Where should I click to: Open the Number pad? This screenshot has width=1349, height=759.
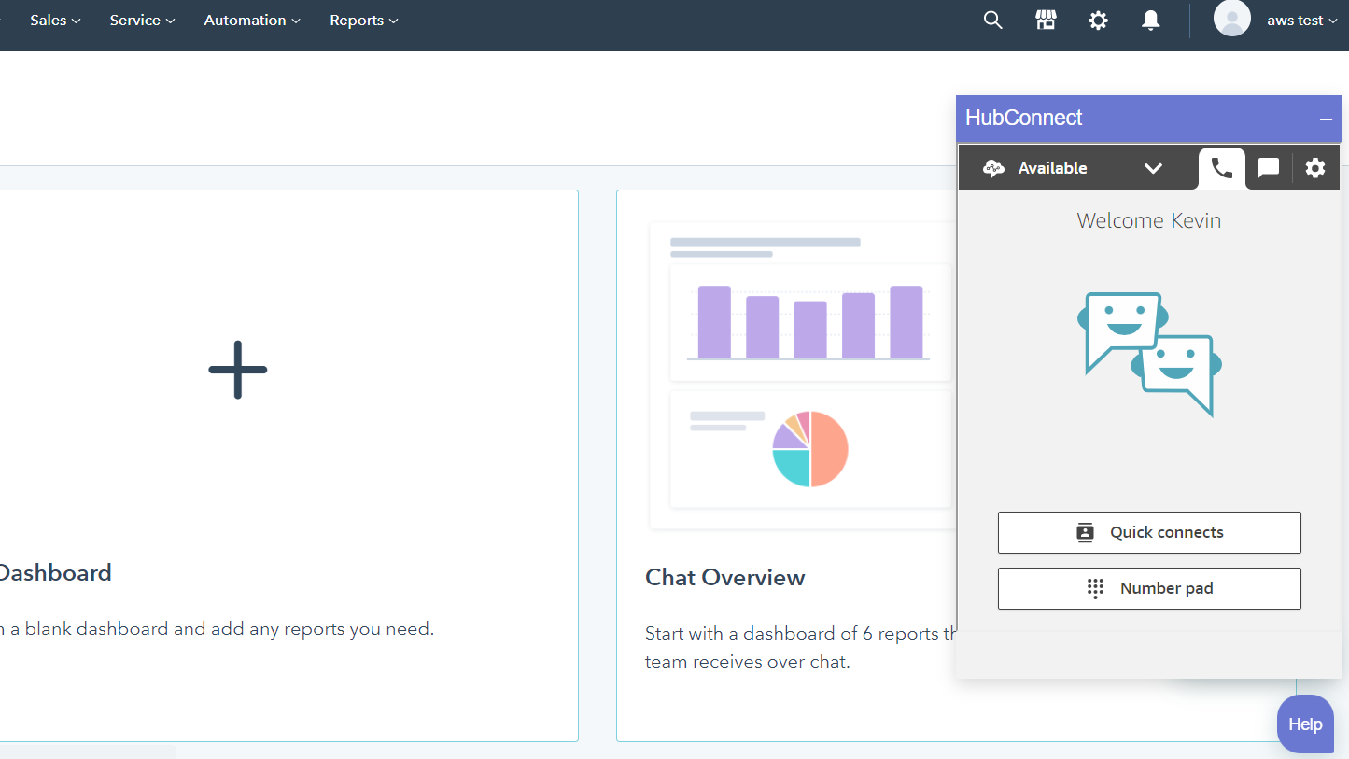pos(1149,588)
